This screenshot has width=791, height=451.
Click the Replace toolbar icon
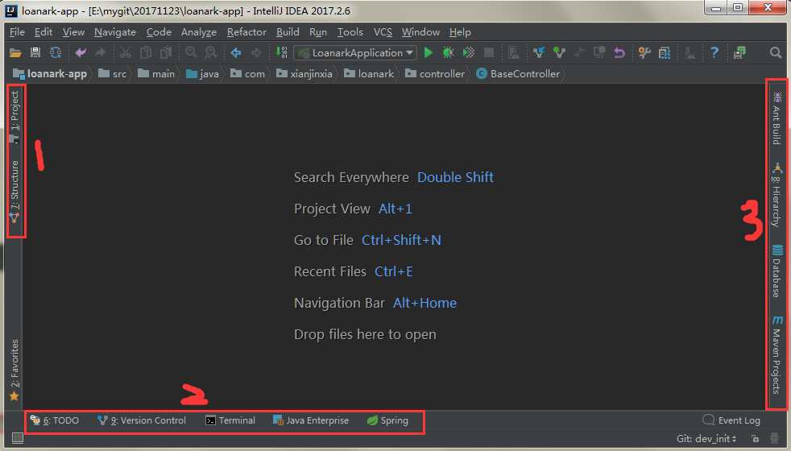211,52
